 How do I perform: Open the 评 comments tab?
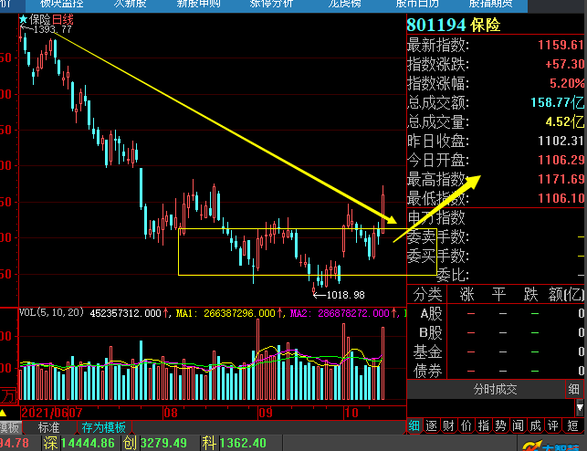coord(552,426)
